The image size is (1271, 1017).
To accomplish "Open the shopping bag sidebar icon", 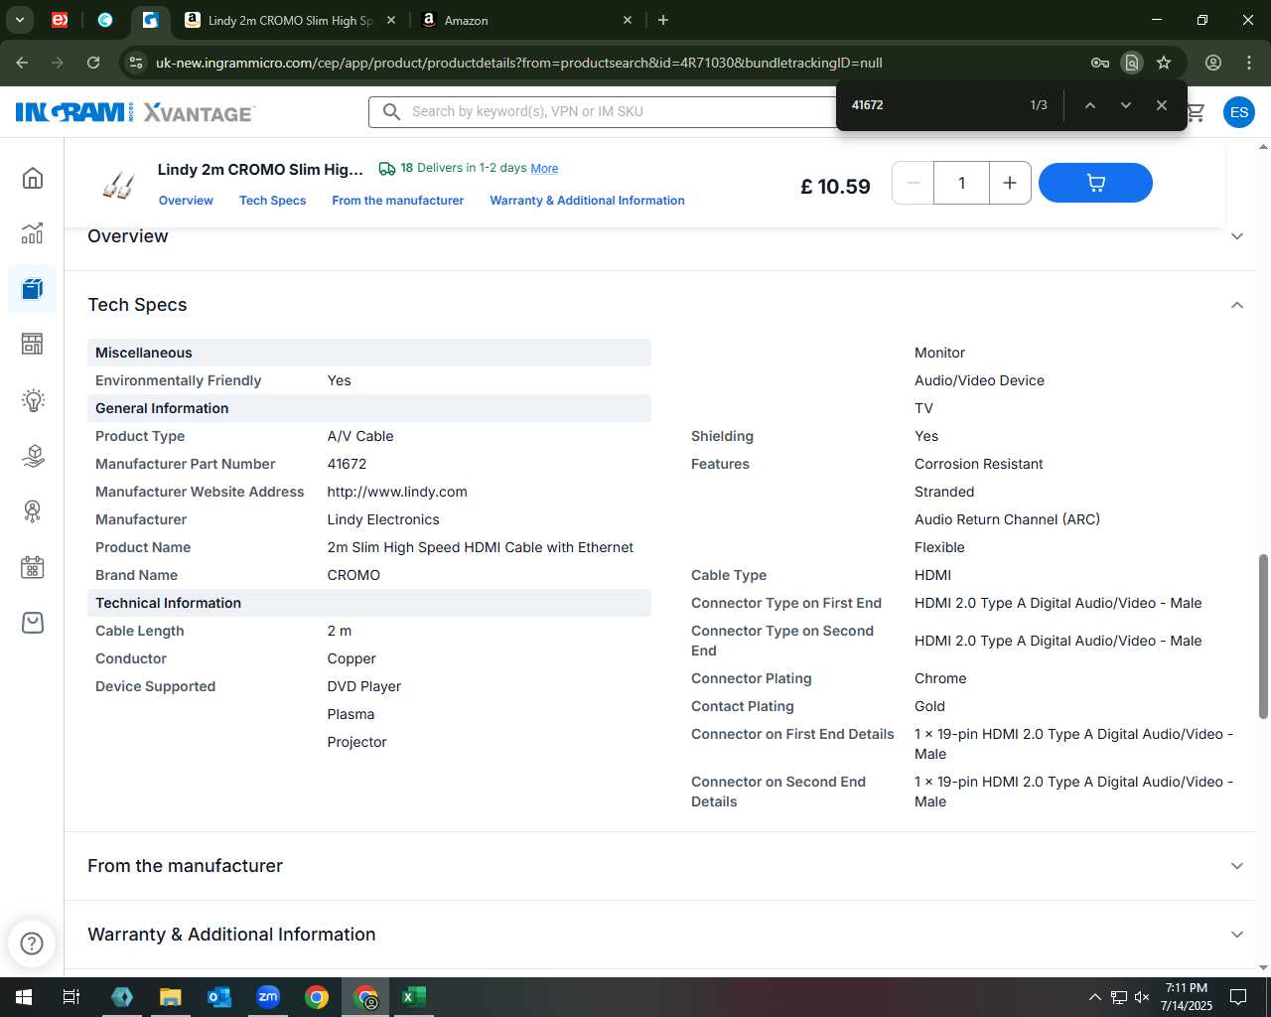I will [x=33, y=623].
